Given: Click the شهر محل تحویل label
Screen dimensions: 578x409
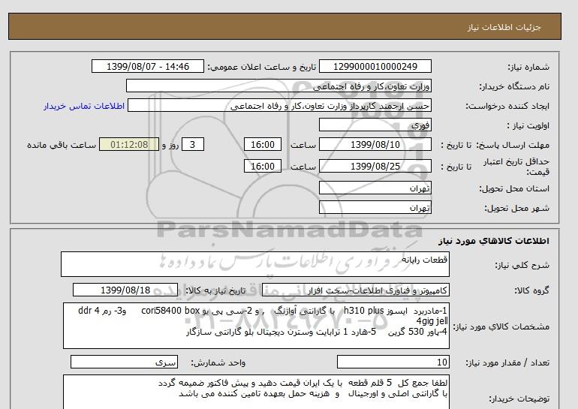Looking at the screenshot, I should coord(516,208).
